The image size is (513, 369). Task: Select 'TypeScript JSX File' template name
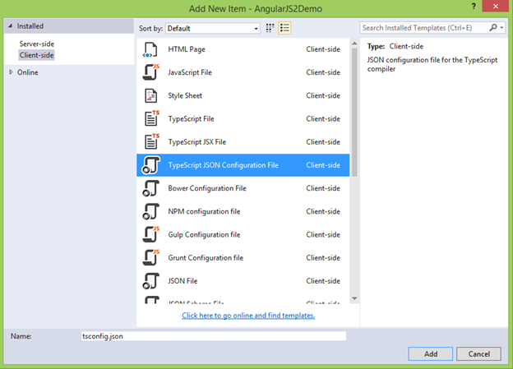tap(197, 142)
